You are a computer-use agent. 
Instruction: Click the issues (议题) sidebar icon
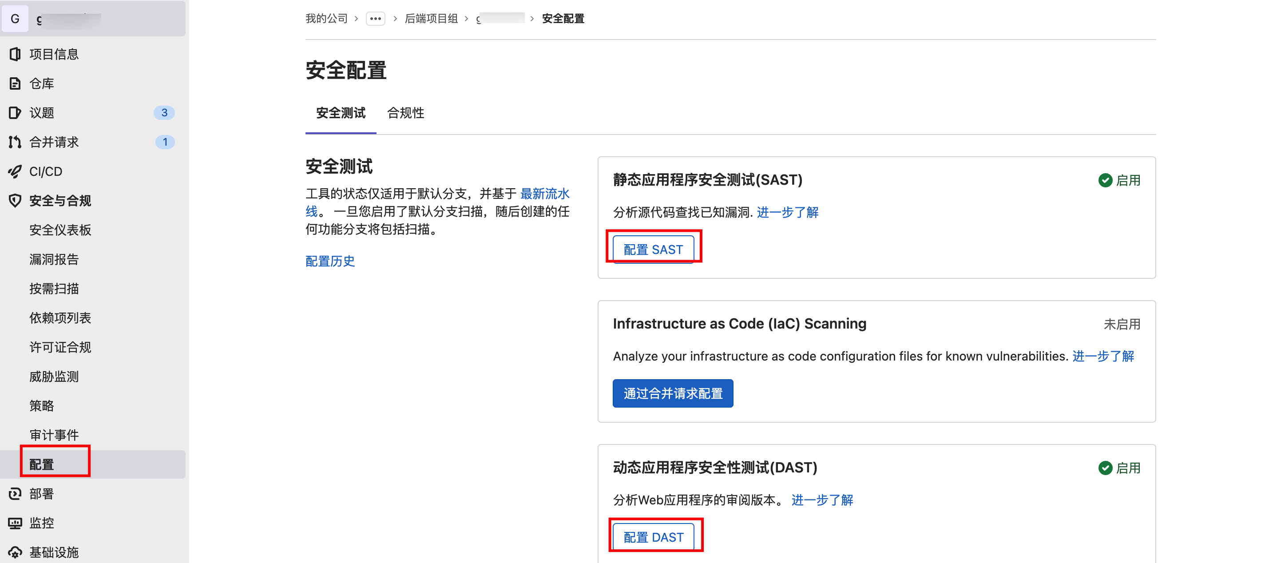click(x=15, y=113)
